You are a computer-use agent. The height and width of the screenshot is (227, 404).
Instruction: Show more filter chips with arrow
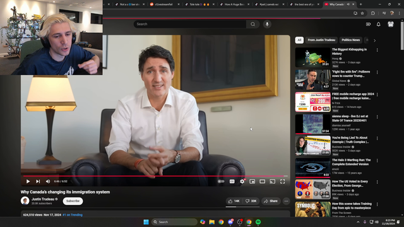(x=374, y=40)
